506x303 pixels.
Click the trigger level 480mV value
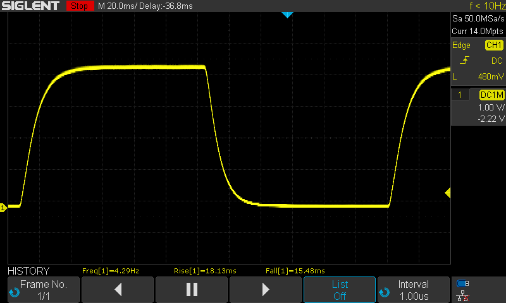point(491,76)
